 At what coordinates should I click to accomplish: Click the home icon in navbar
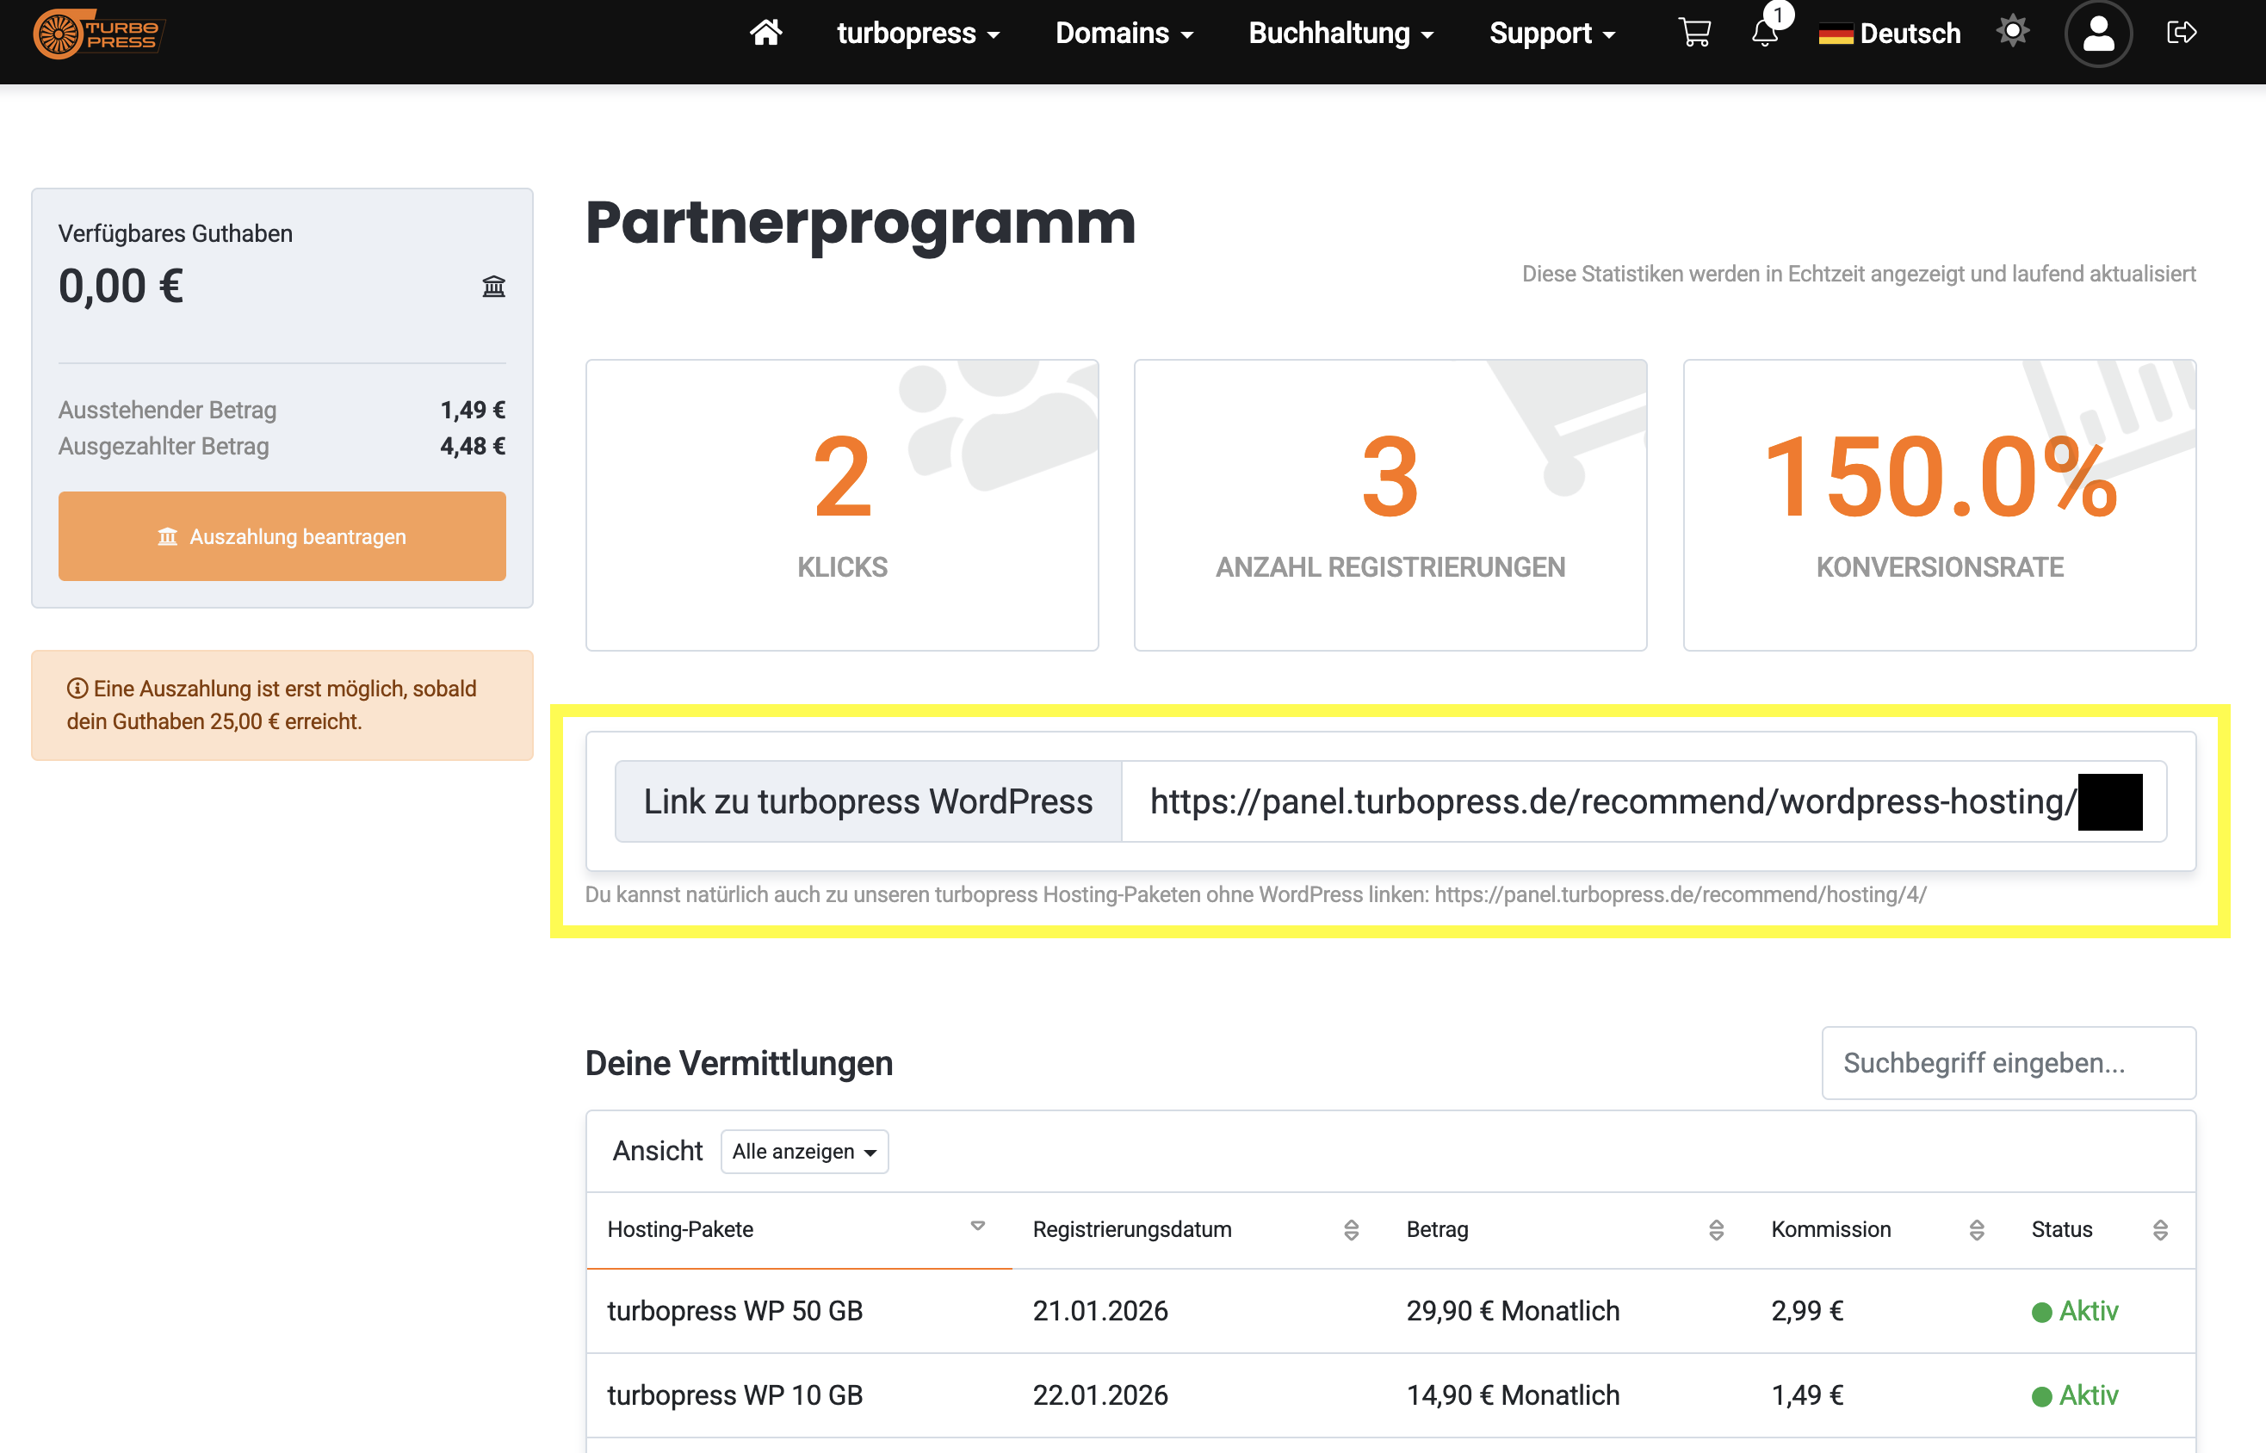[765, 33]
